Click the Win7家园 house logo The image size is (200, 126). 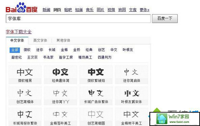pyautogui.click(x=162, y=119)
